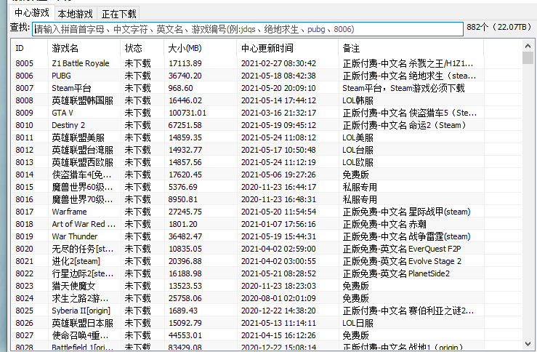Switch to the 中心游戏 tab

coord(32,13)
